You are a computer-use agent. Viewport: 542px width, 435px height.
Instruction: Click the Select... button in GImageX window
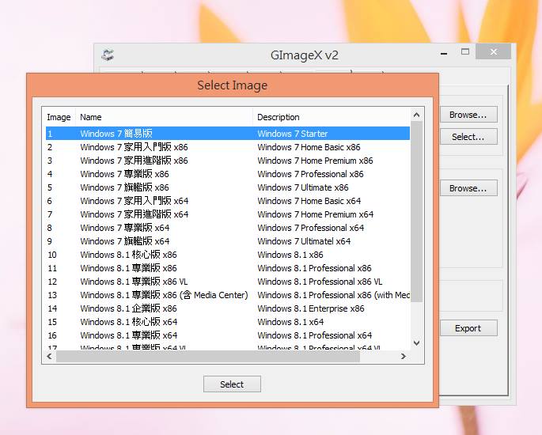coord(468,137)
